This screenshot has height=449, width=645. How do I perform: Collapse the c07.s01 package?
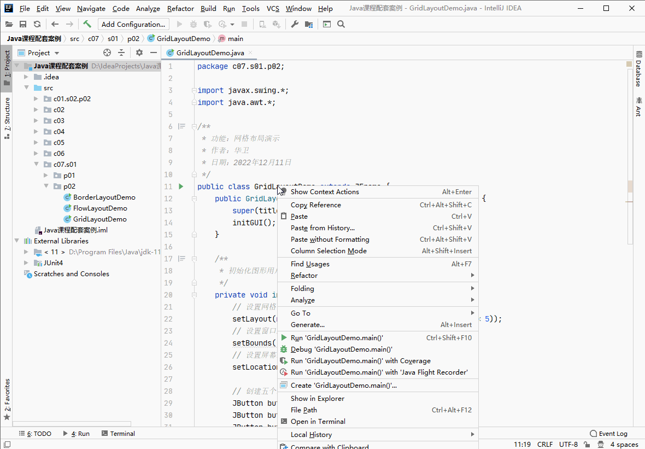point(36,164)
